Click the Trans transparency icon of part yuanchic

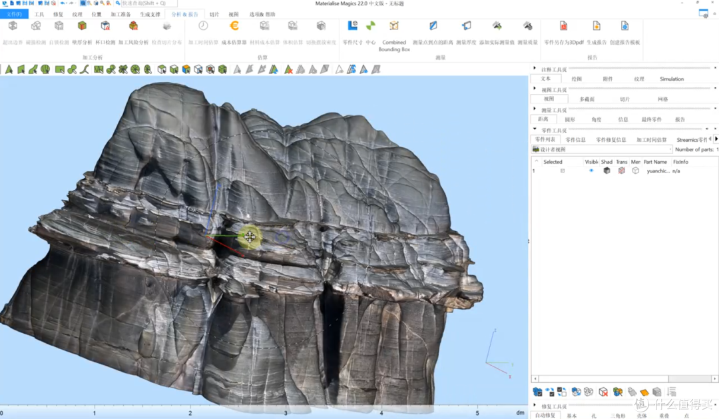621,171
